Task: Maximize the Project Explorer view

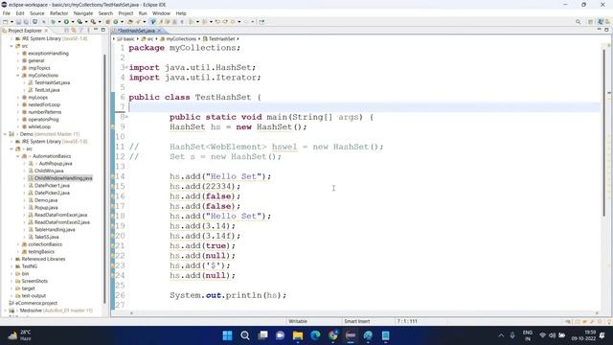Action: point(103,30)
